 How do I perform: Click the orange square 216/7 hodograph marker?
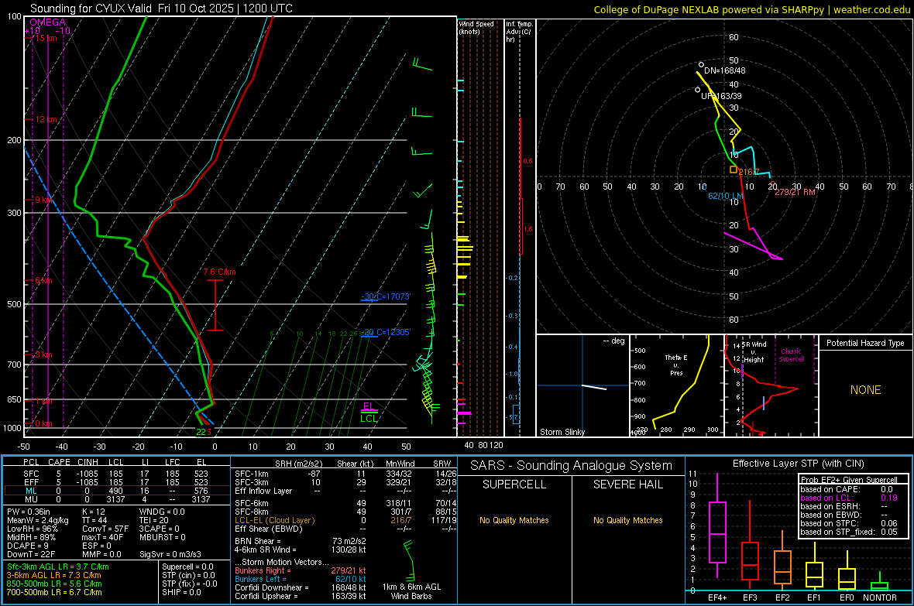point(734,169)
